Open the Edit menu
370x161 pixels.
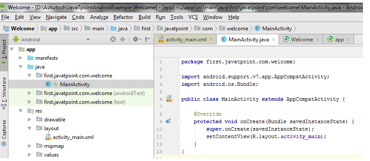click(x=19, y=17)
